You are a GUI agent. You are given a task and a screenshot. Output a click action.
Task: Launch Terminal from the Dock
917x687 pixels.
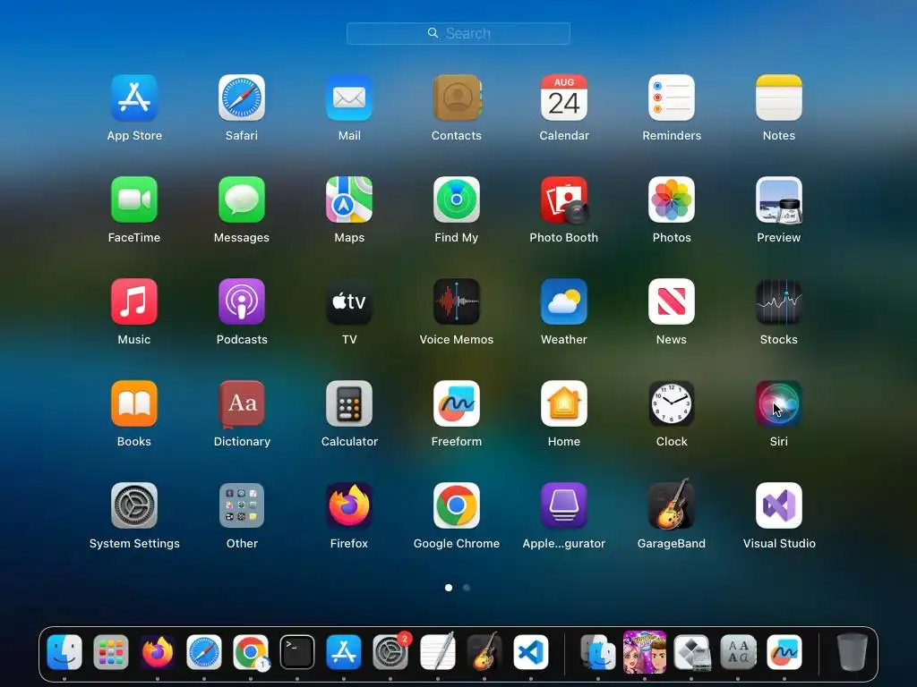[297, 652]
